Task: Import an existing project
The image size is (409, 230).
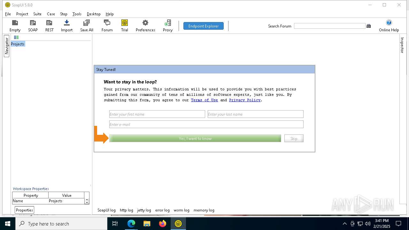Action: pyautogui.click(x=67, y=26)
